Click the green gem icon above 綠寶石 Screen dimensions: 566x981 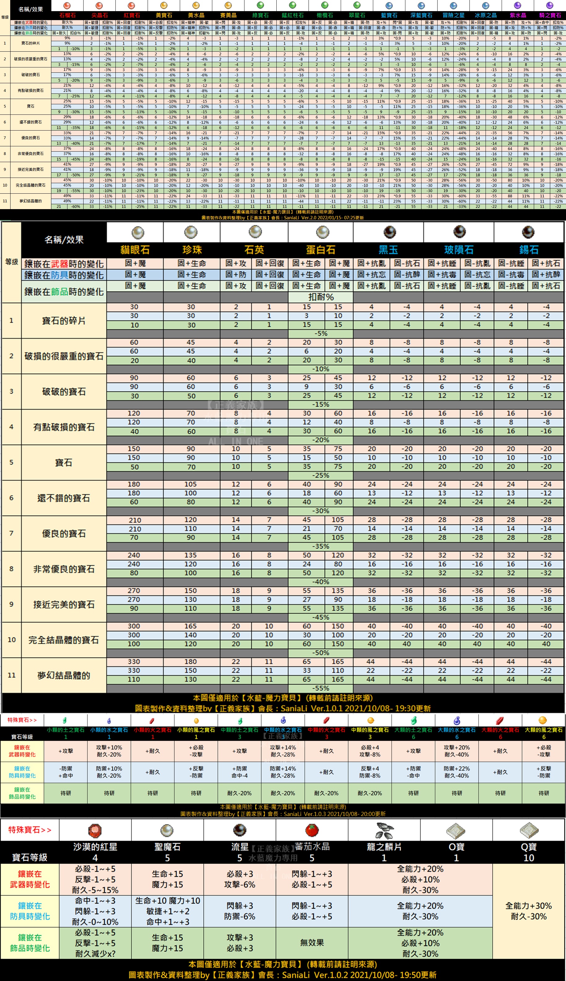point(261,6)
